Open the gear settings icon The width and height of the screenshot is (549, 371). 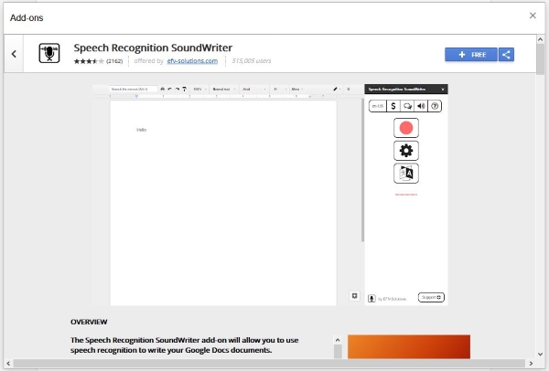(406, 151)
